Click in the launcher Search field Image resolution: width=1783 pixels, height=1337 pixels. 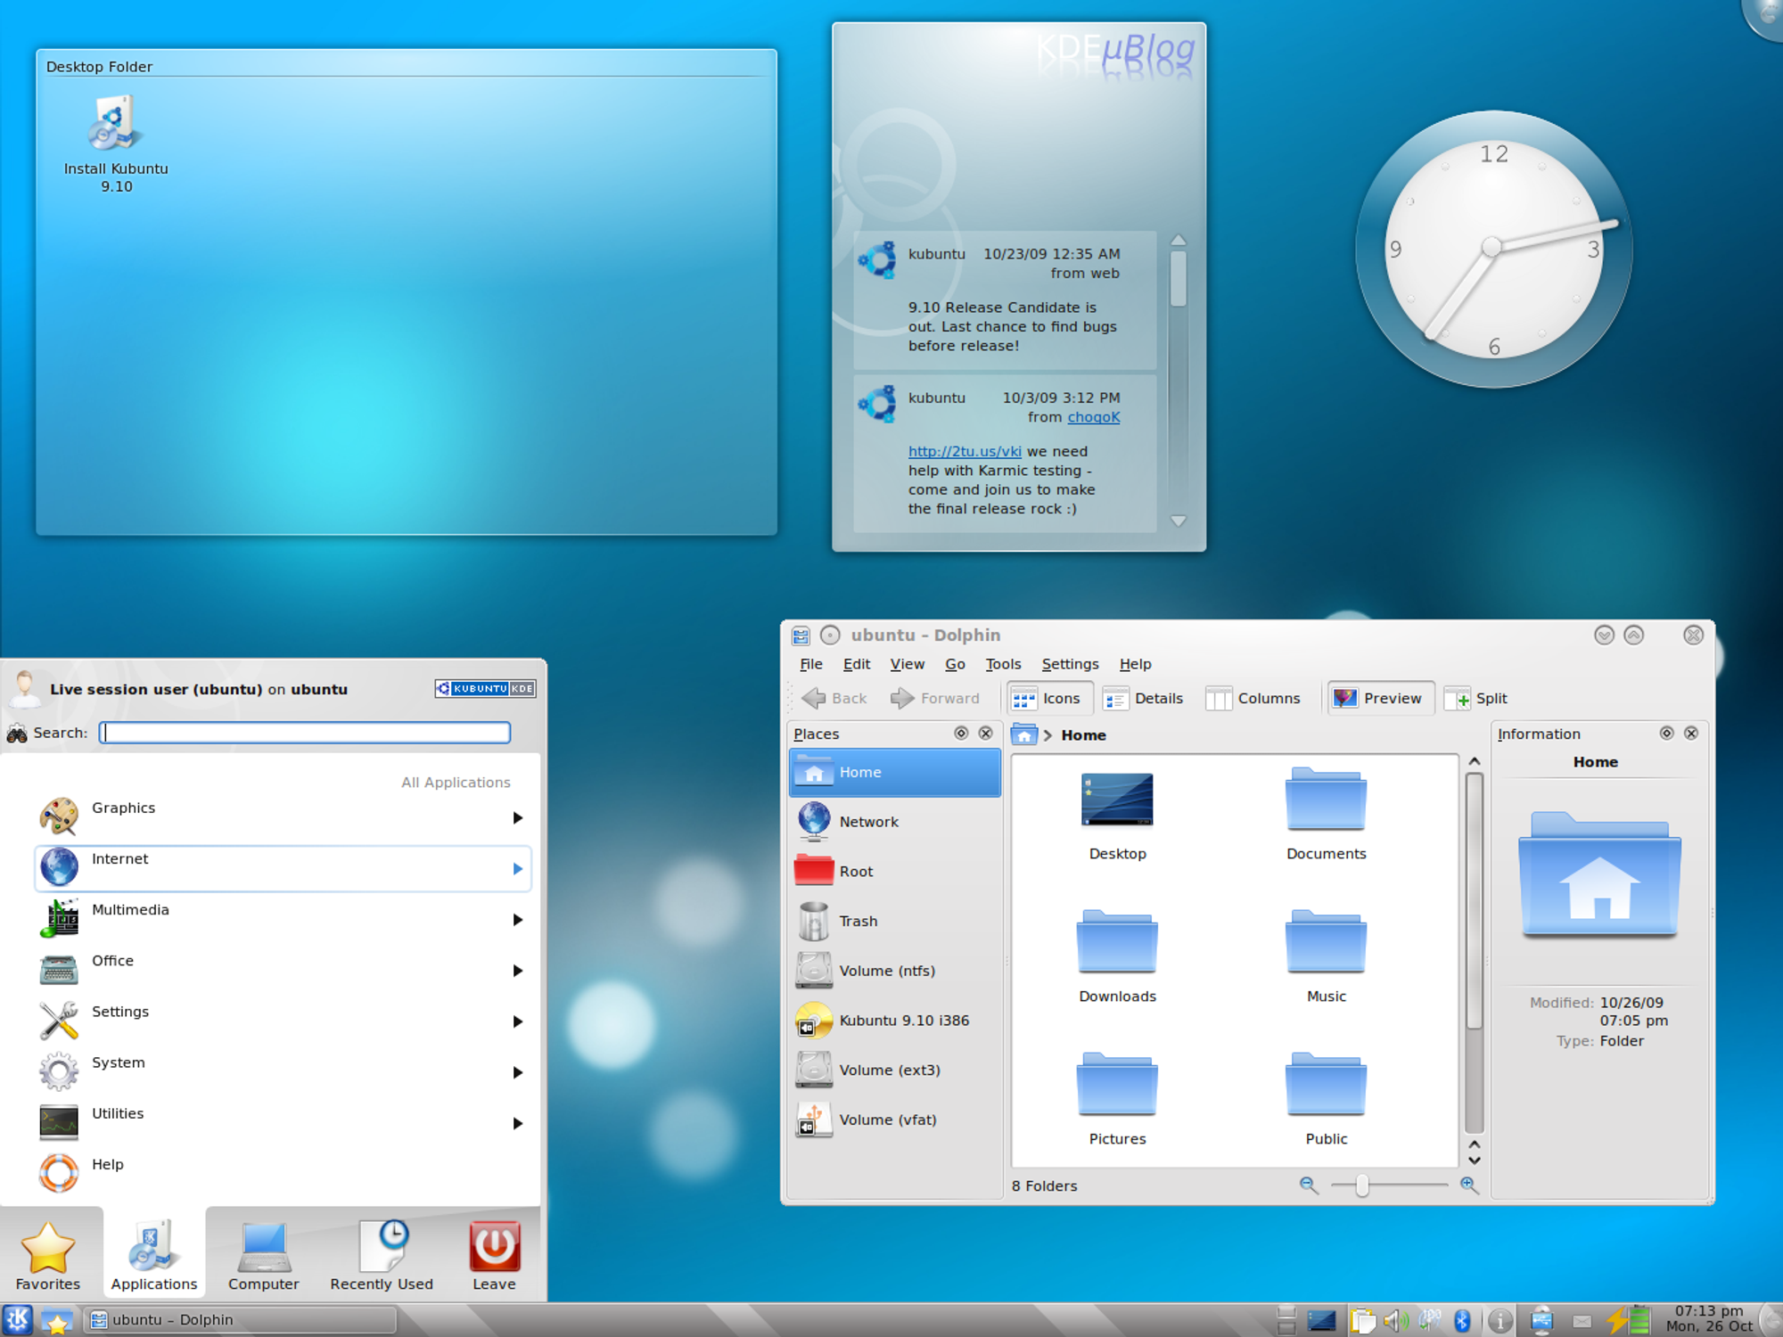[x=305, y=733]
